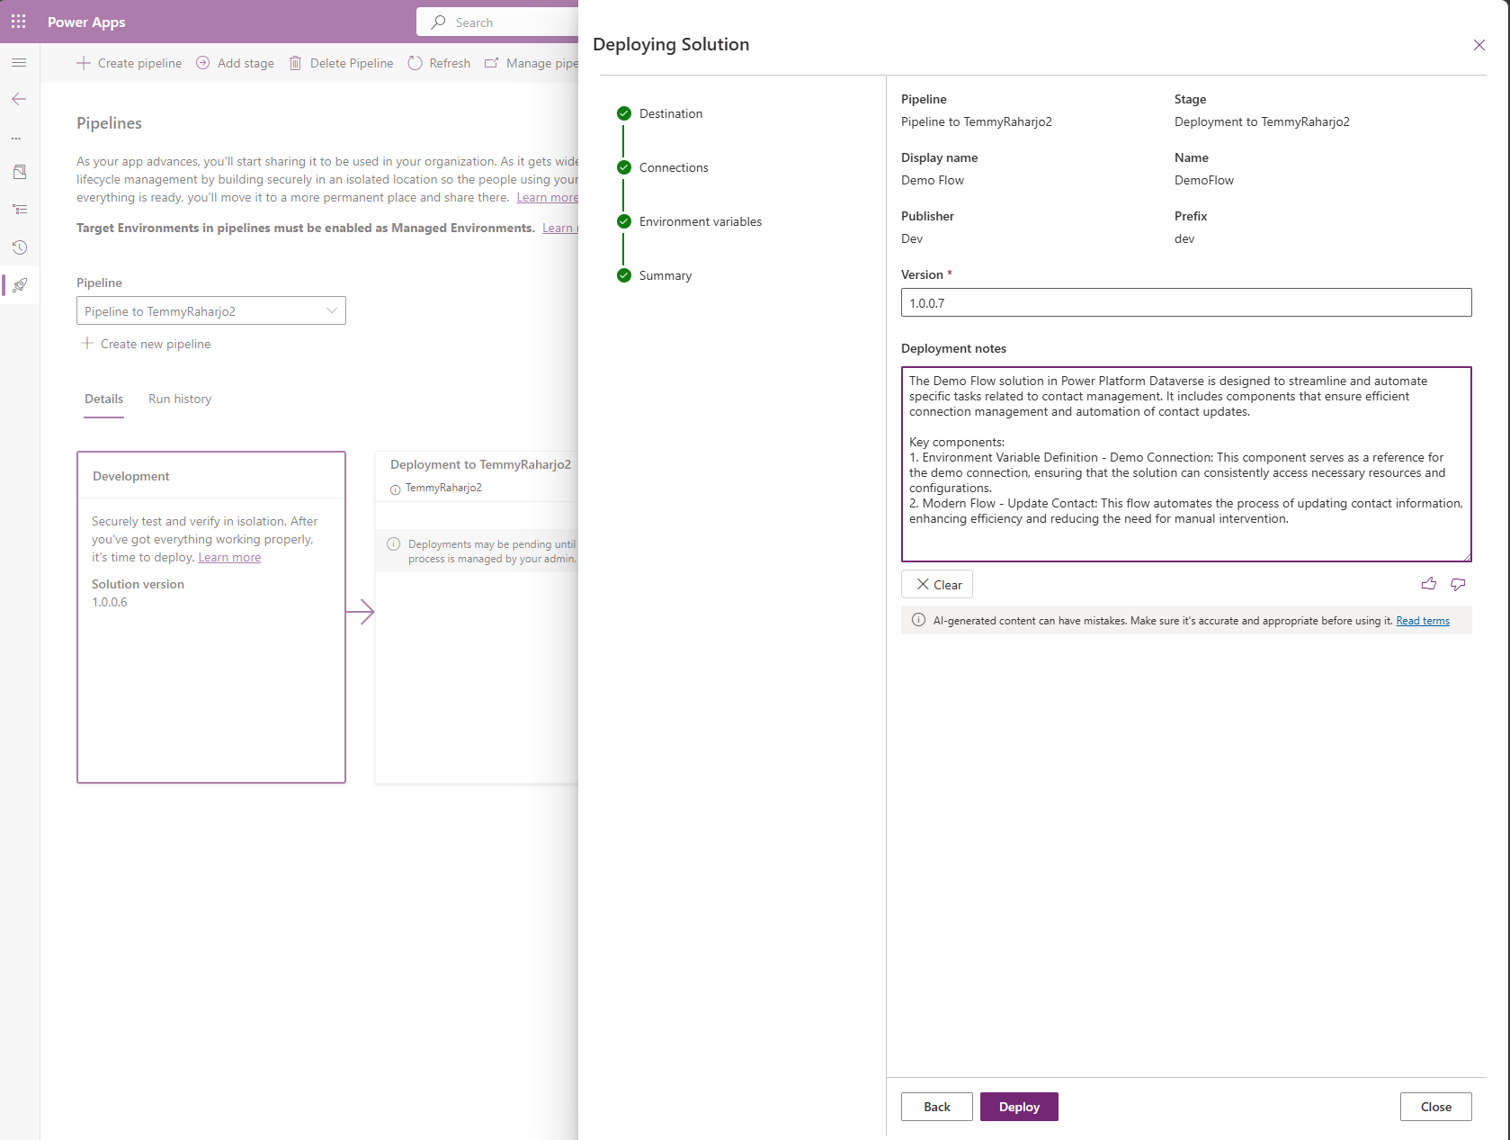Image resolution: width=1510 pixels, height=1140 pixels.
Task: Open the Read terms link
Action: click(1423, 621)
